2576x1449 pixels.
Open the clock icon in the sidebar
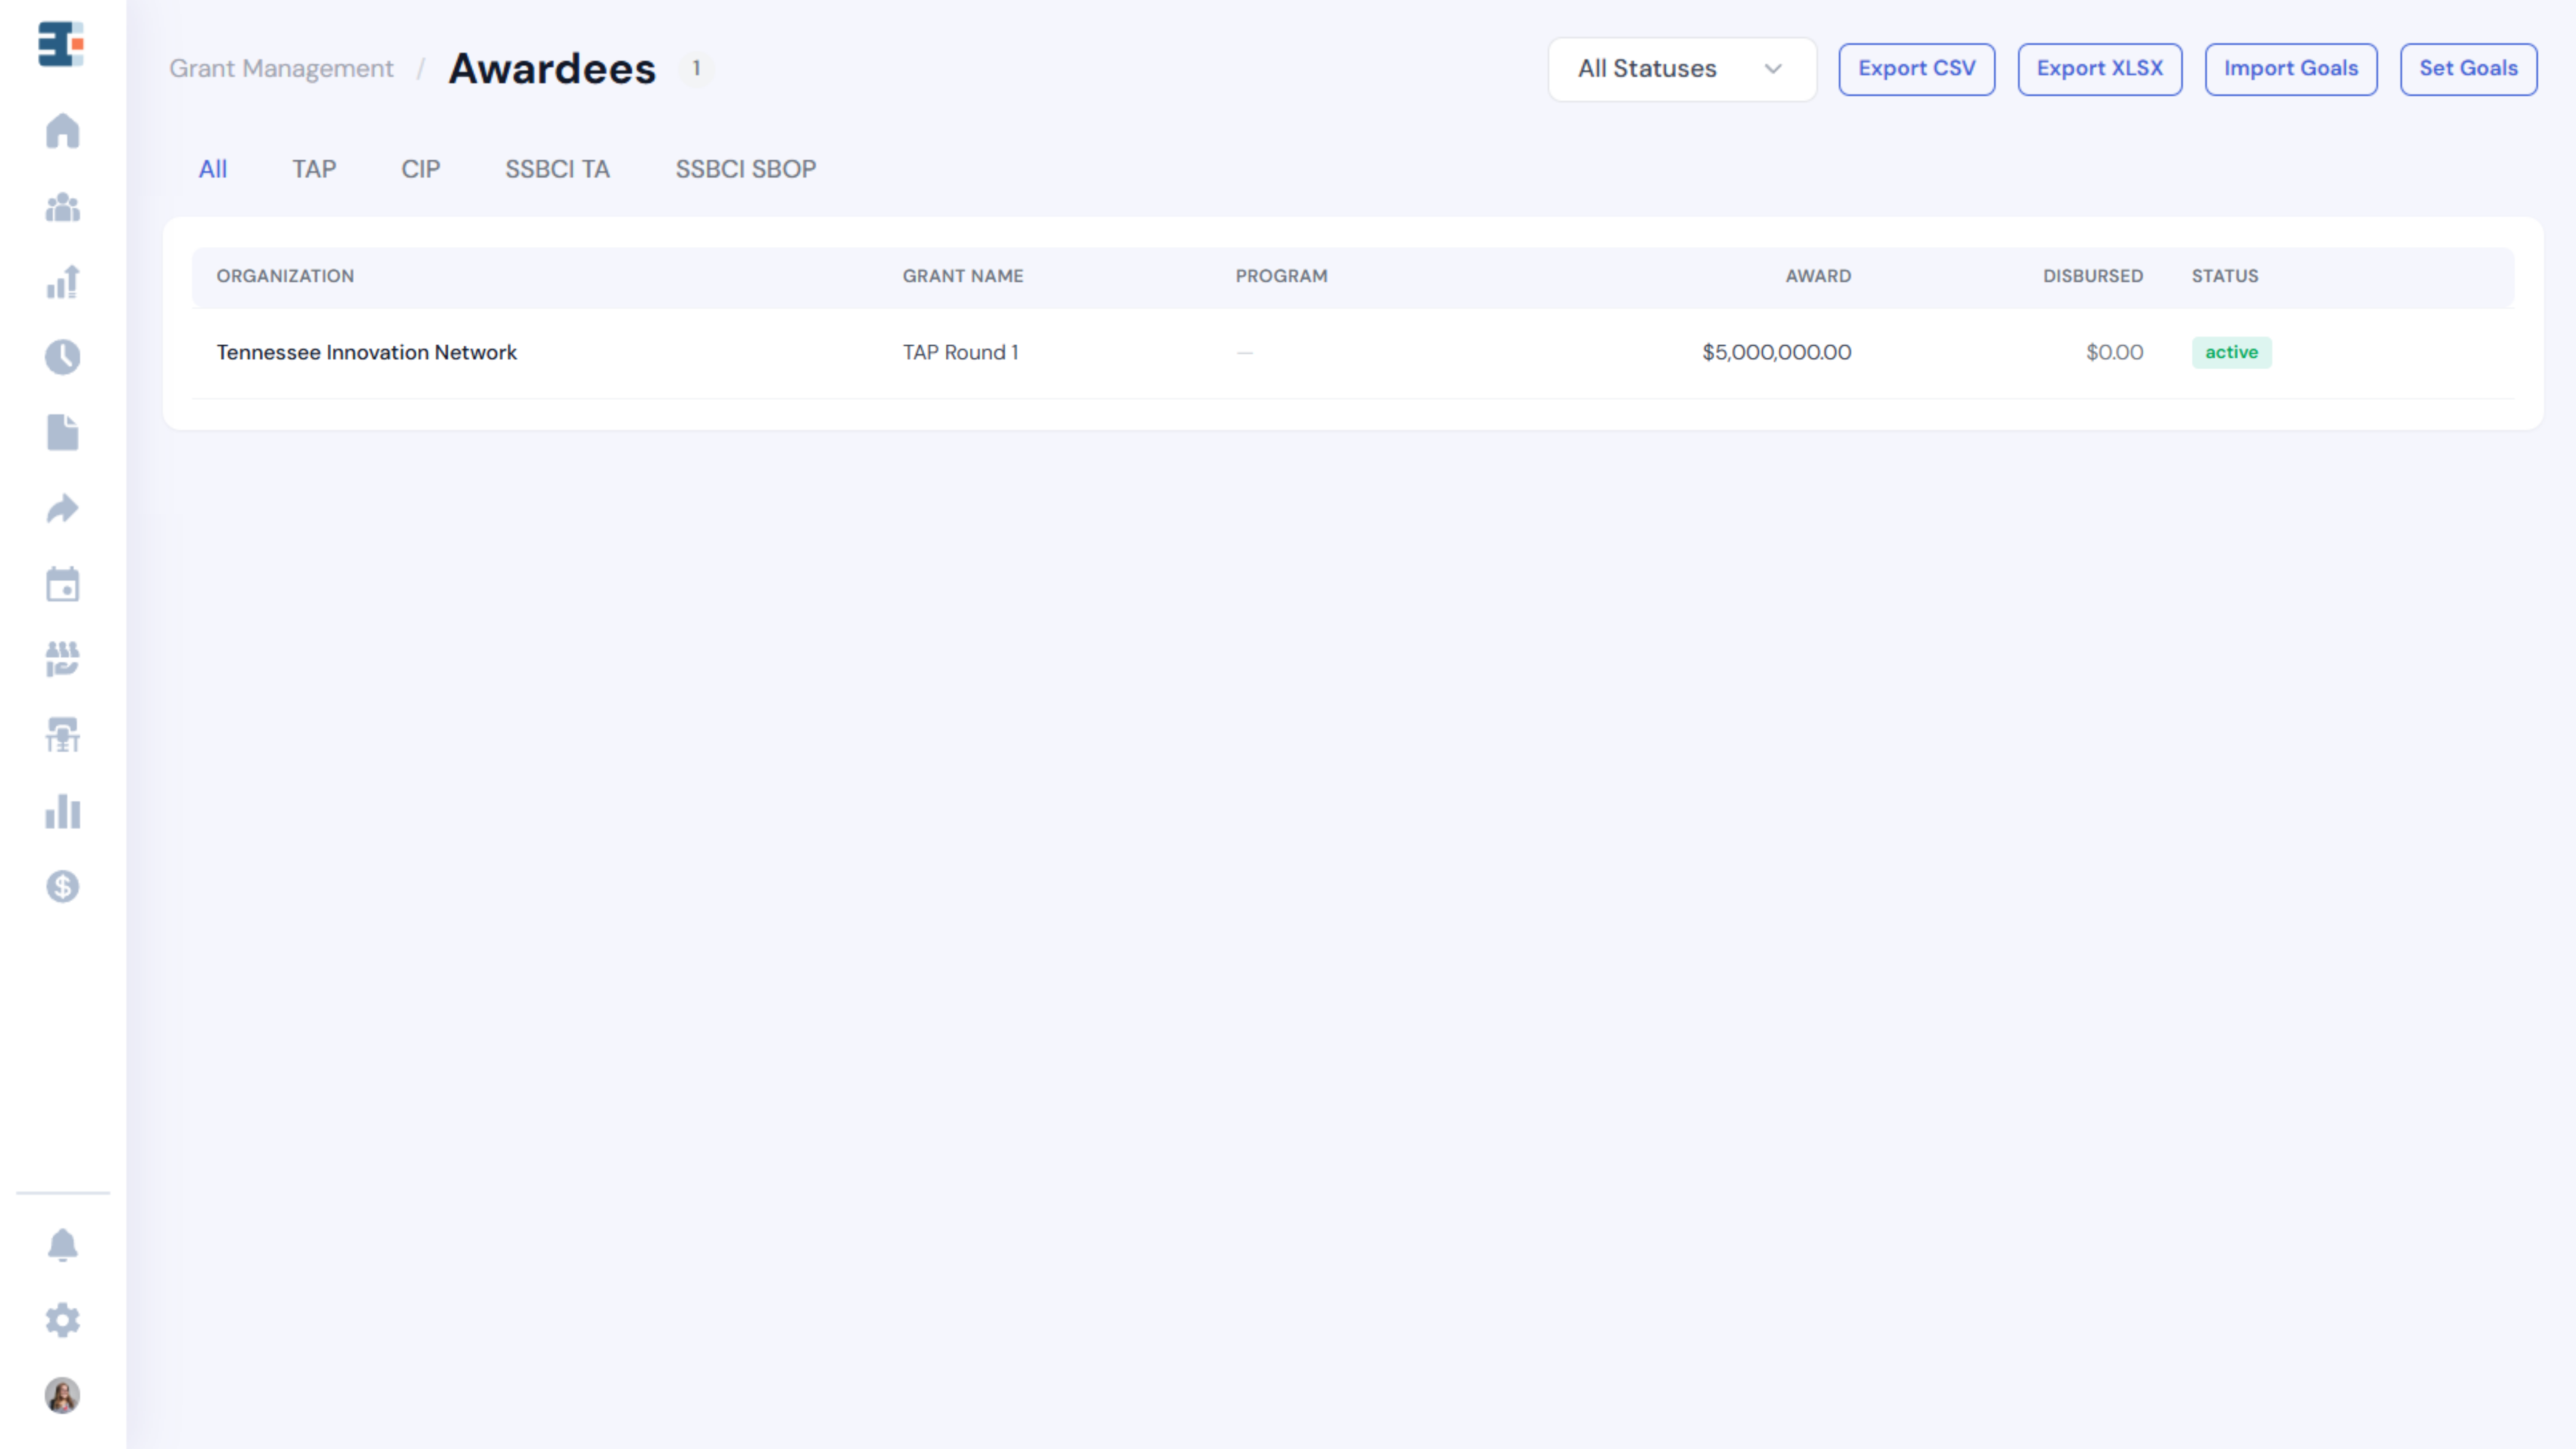62,357
